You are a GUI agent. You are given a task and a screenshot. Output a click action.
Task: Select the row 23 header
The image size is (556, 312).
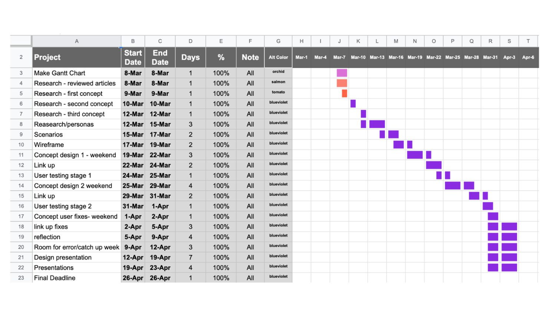tap(21, 278)
